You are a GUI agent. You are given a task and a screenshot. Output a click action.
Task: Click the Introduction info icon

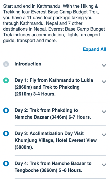coord(6,64)
